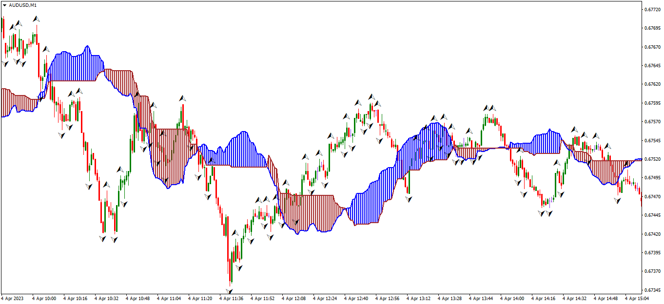Click the 4 Apr 12:24 time label

[x=325, y=298]
